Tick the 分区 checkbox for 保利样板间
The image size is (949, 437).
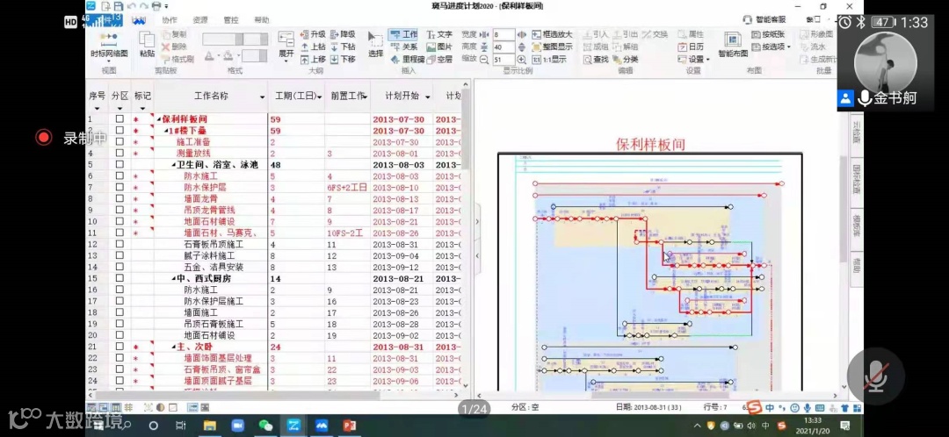tap(120, 119)
